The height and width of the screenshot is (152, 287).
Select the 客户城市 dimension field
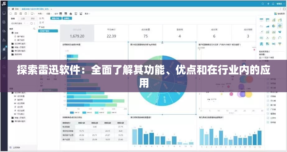click(20, 40)
